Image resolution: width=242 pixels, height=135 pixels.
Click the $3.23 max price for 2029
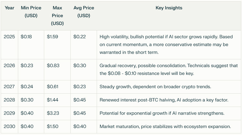[53, 113]
